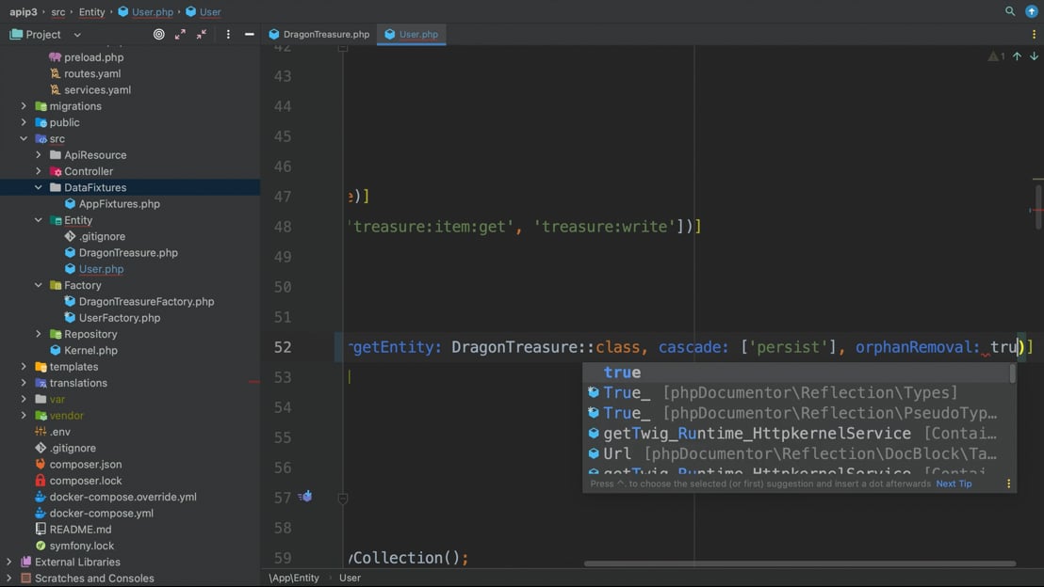Click User class breadcrumb at top

pos(204,12)
